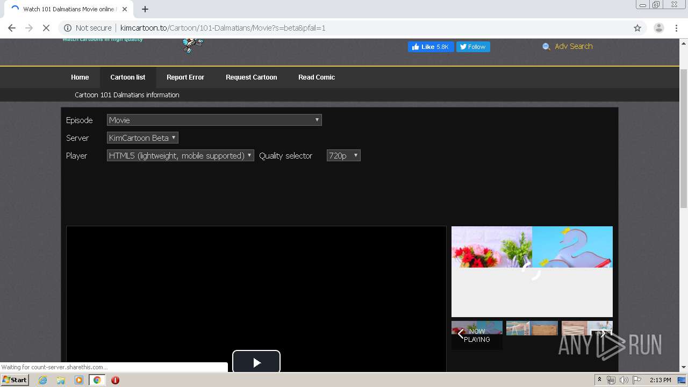Expand the Player dropdown HTML5
688x387 pixels.
coord(180,155)
